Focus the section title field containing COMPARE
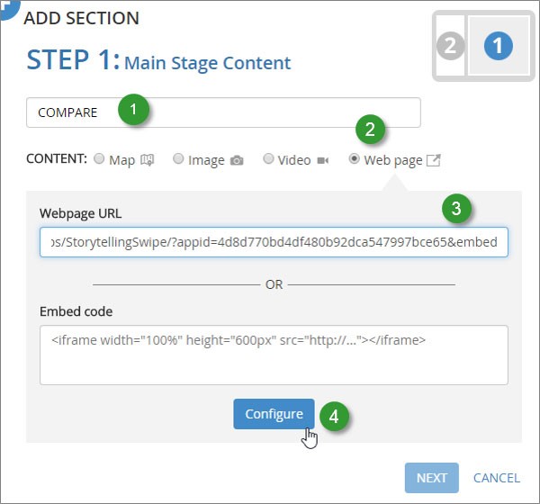The image size is (540, 504). point(270,112)
